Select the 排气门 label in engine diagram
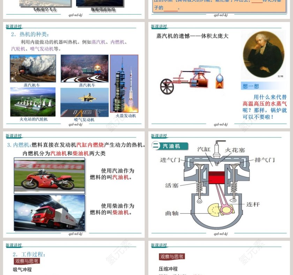 [x=265, y=160]
